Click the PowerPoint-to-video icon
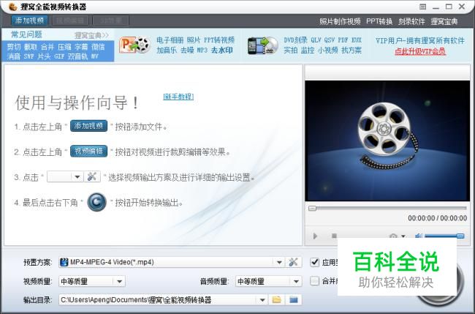The image size is (475, 314). (x=134, y=45)
